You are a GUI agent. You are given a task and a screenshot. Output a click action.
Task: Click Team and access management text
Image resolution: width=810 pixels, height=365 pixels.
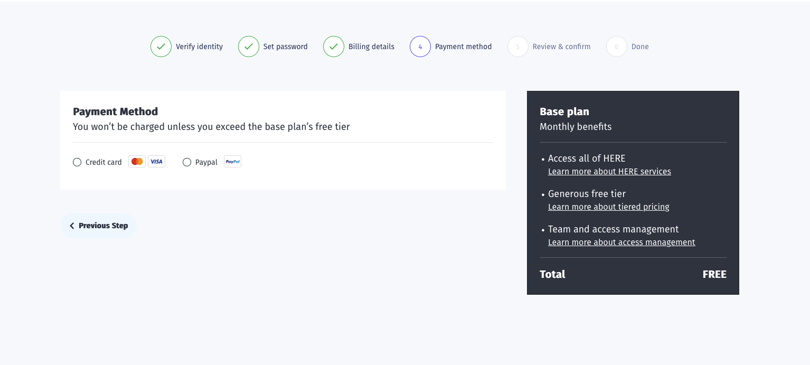[x=614, y=229]
